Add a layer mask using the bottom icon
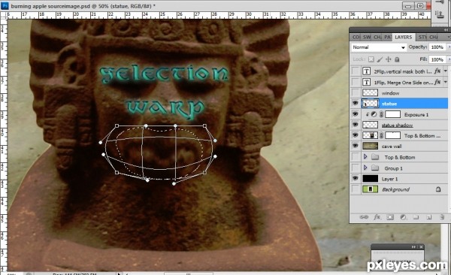 coord(390,217)
